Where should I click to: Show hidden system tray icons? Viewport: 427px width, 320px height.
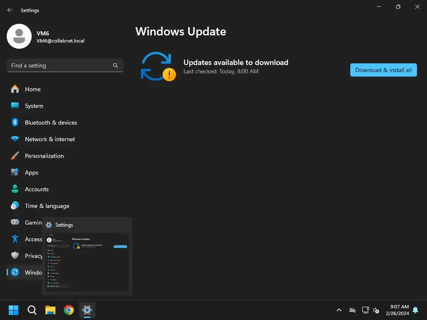point(339,310)
